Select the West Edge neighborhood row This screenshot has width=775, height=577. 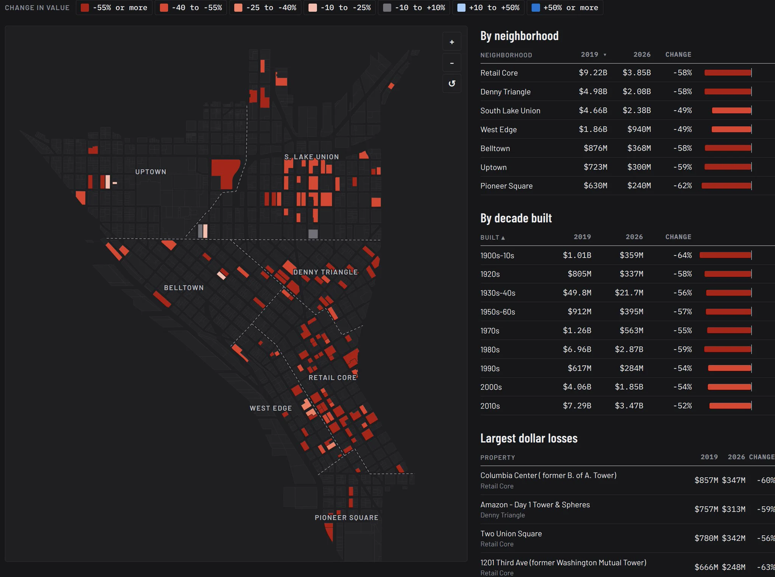(x=627, y=129)
